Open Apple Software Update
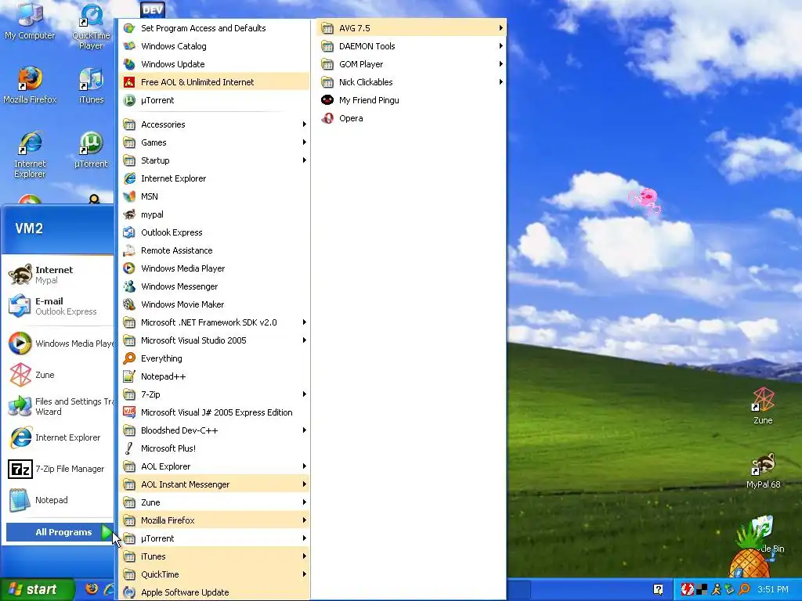Image resolution: width=802 pixels, height=601 pixels. click(215, 592)
